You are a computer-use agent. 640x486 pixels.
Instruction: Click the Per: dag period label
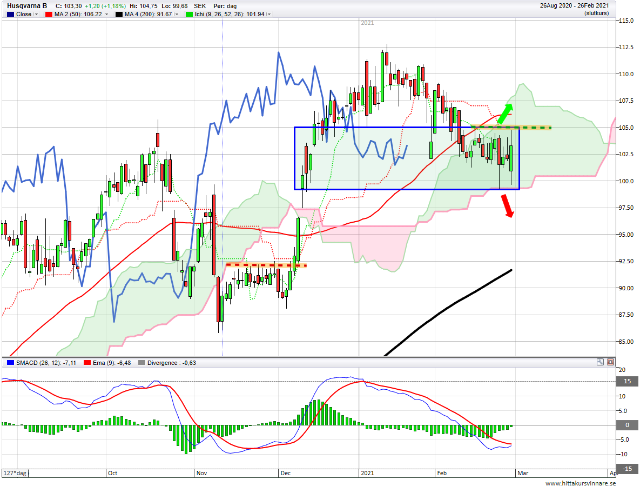point(225,6)
